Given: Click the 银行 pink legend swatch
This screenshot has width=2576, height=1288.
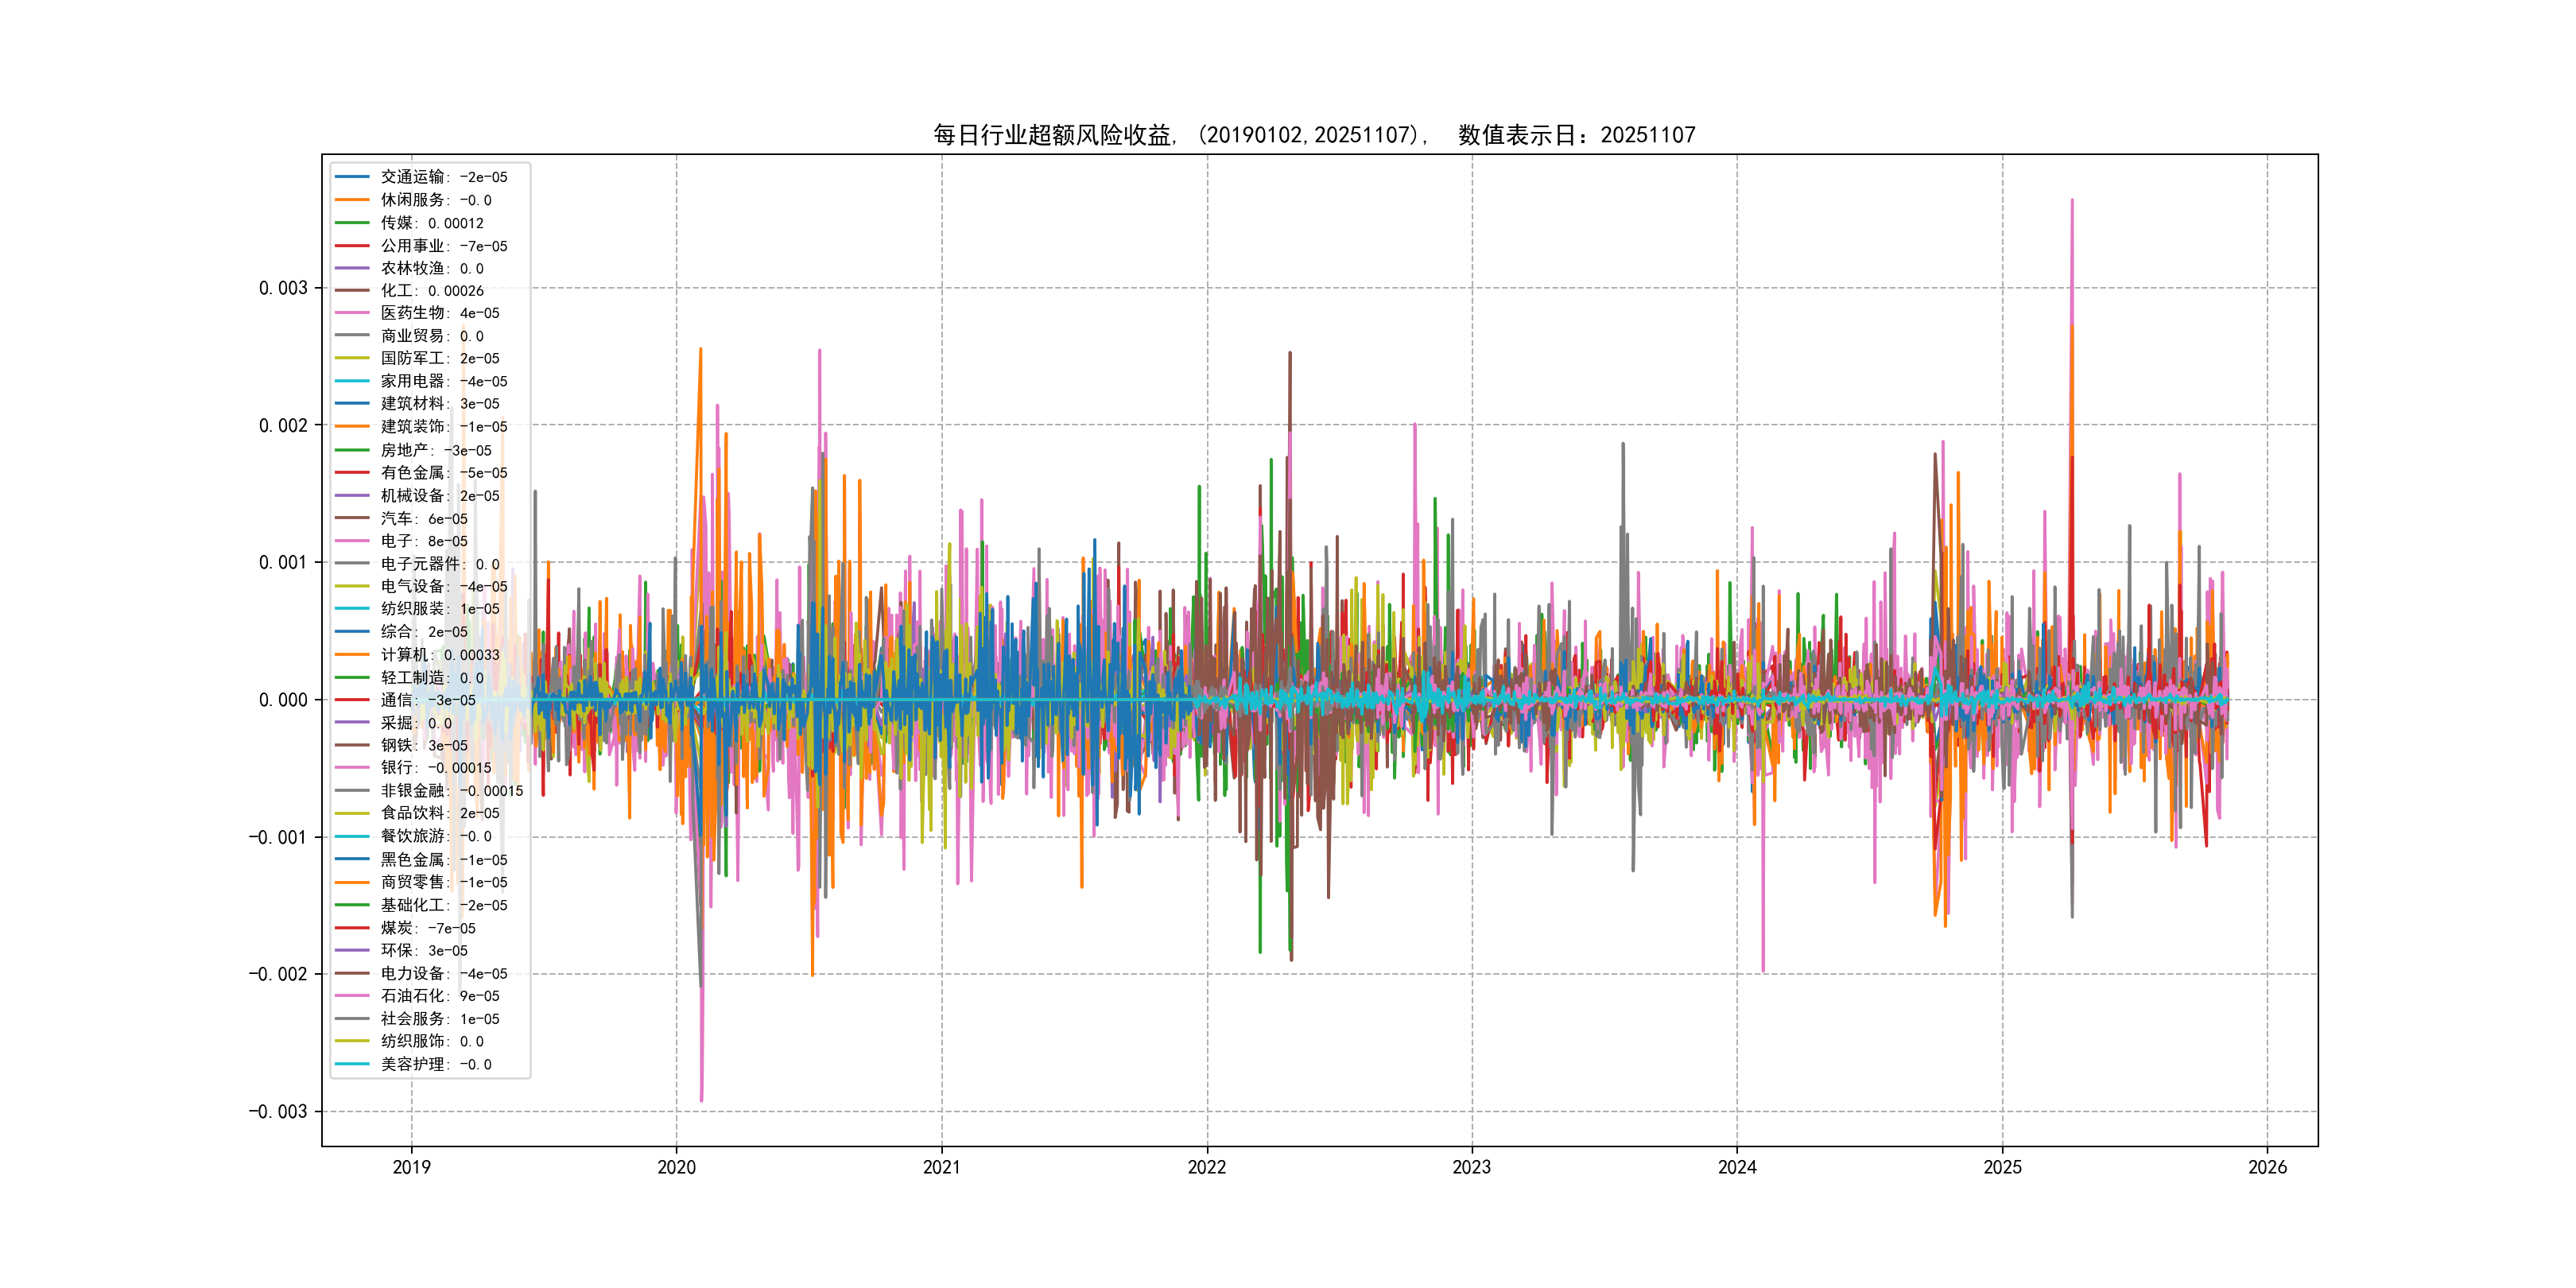Looking at the screenshot, I should (352, 768).
